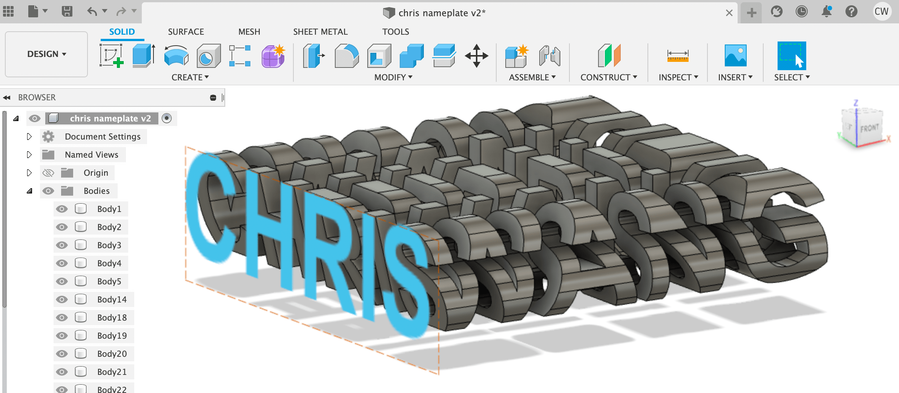Open the Help question mark

point(851,12)
